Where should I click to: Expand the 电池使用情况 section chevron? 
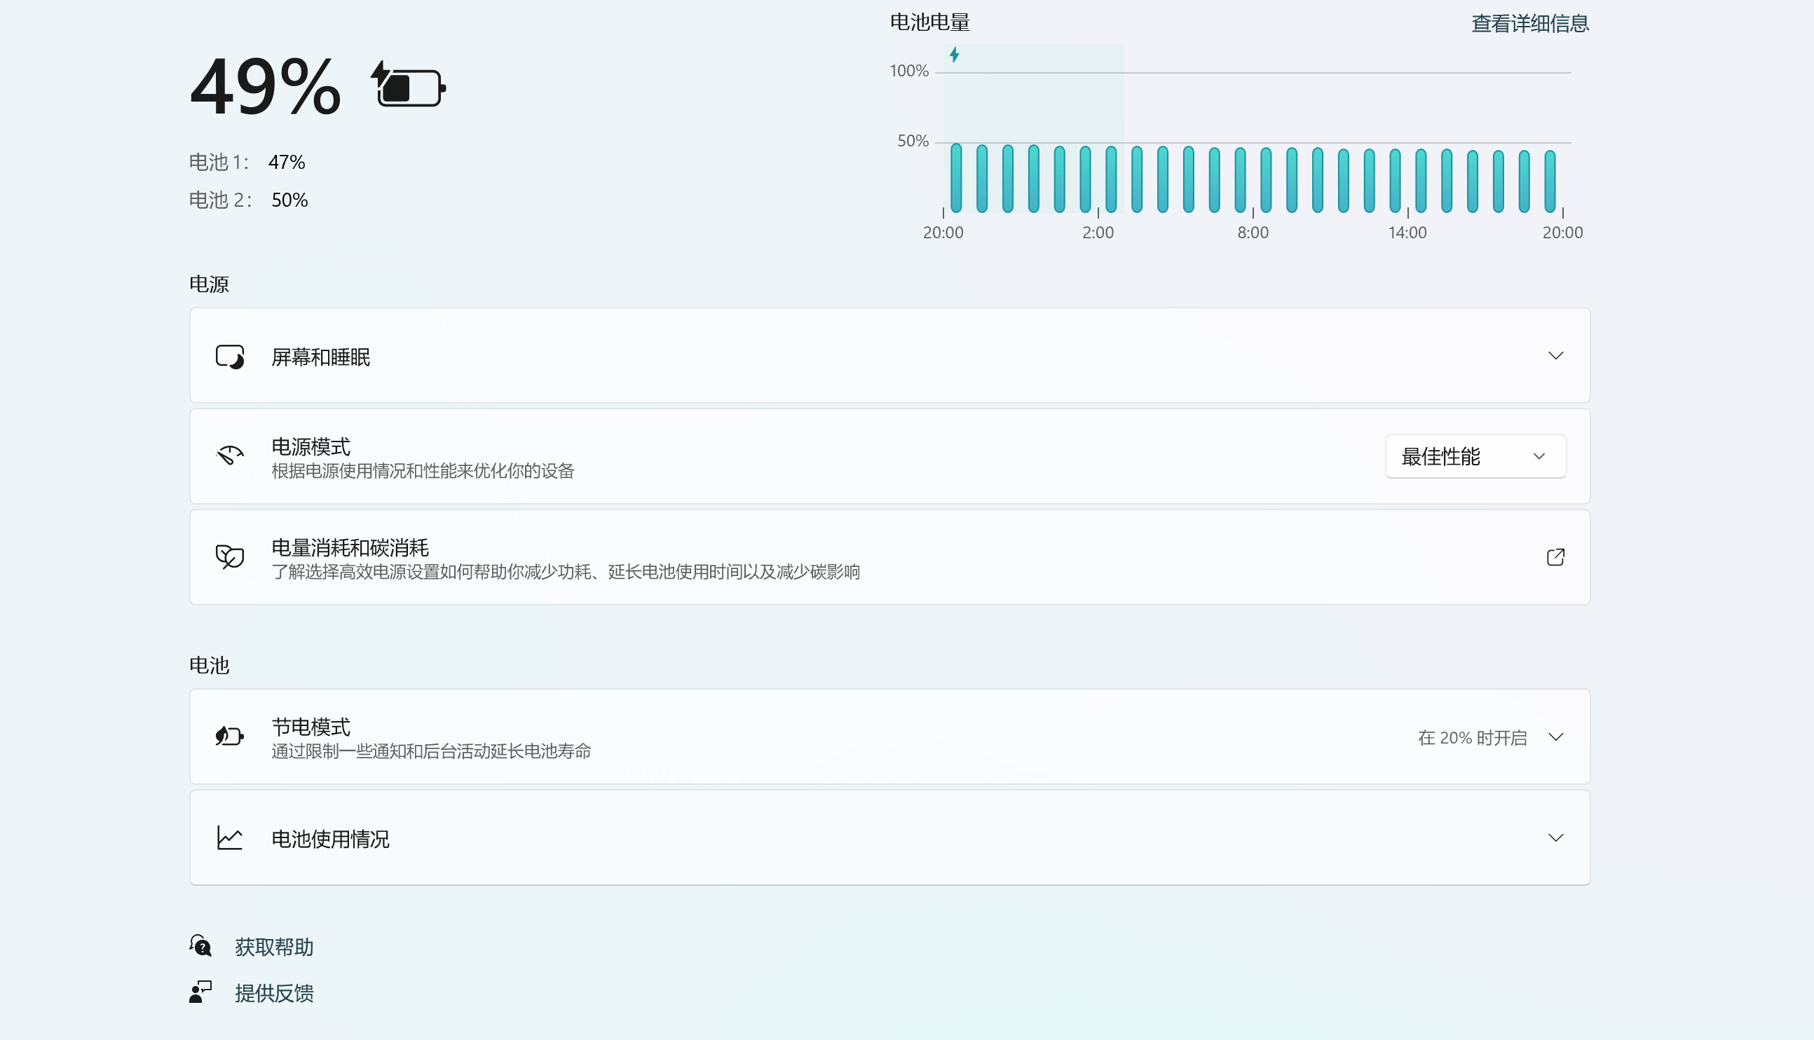coord(1555,837)
